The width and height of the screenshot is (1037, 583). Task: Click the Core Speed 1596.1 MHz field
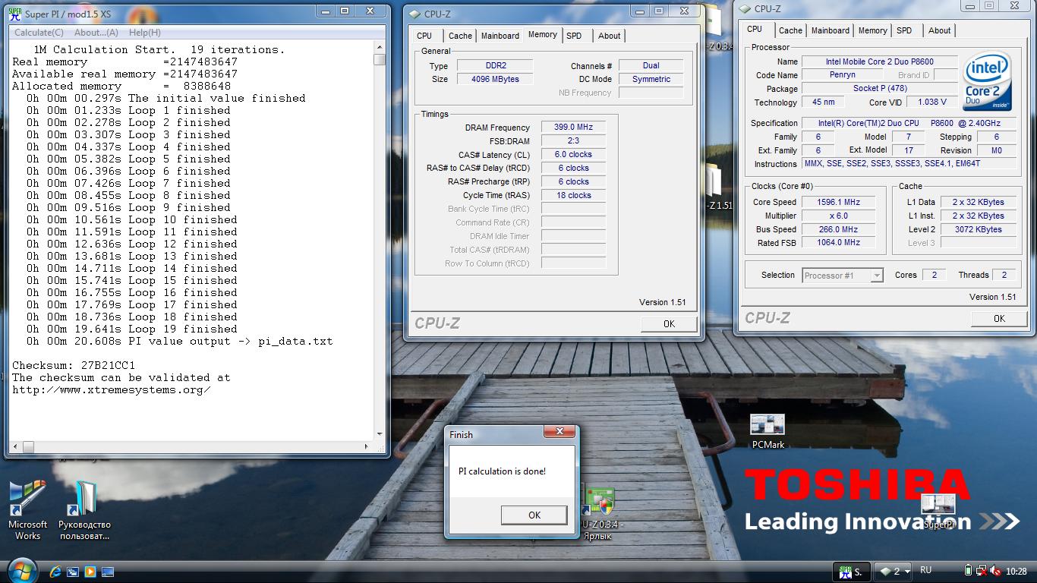click(838, 202)
